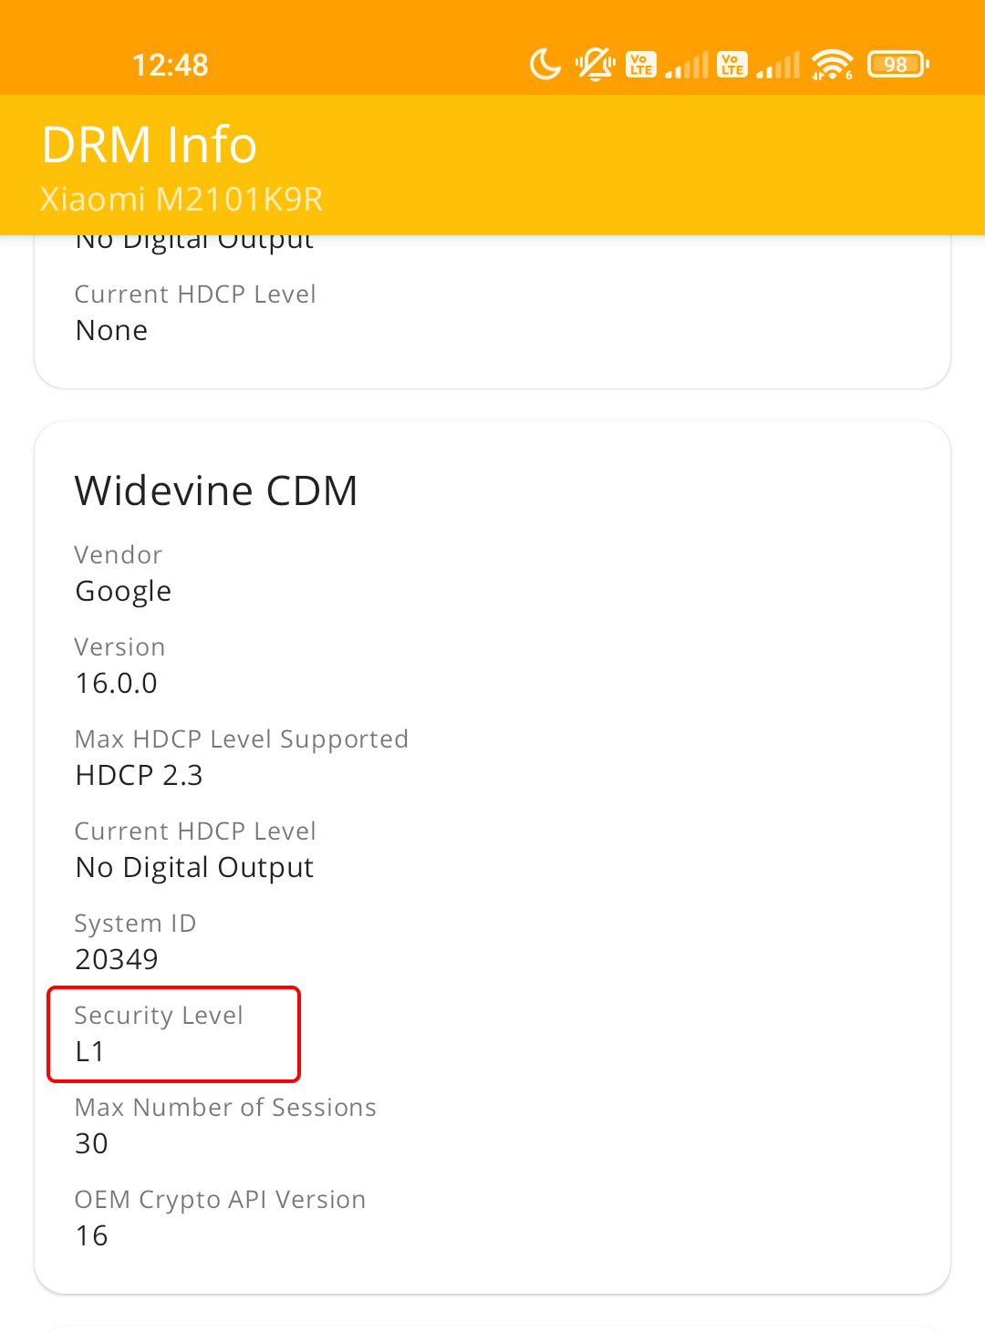
Task: Tap the Do Not Disturb moon icon
Action: tap(545, 65)
